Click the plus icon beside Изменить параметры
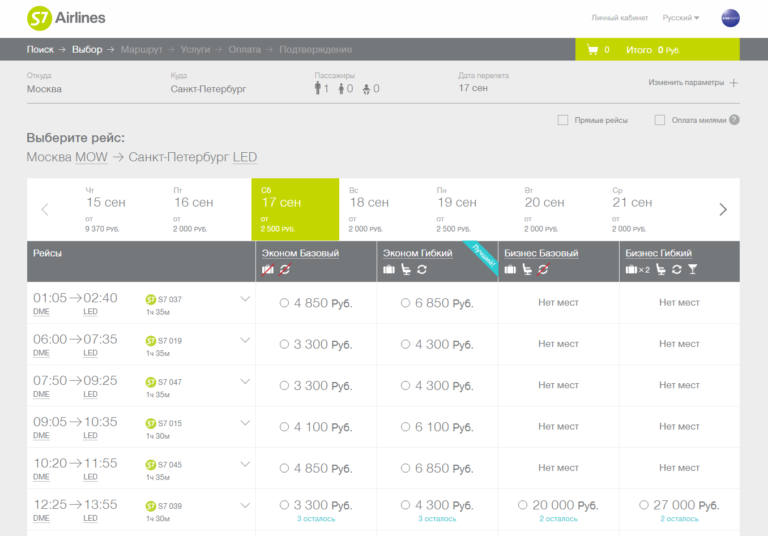The height and width of the screenshot is (536, 768). click(734, 83)
